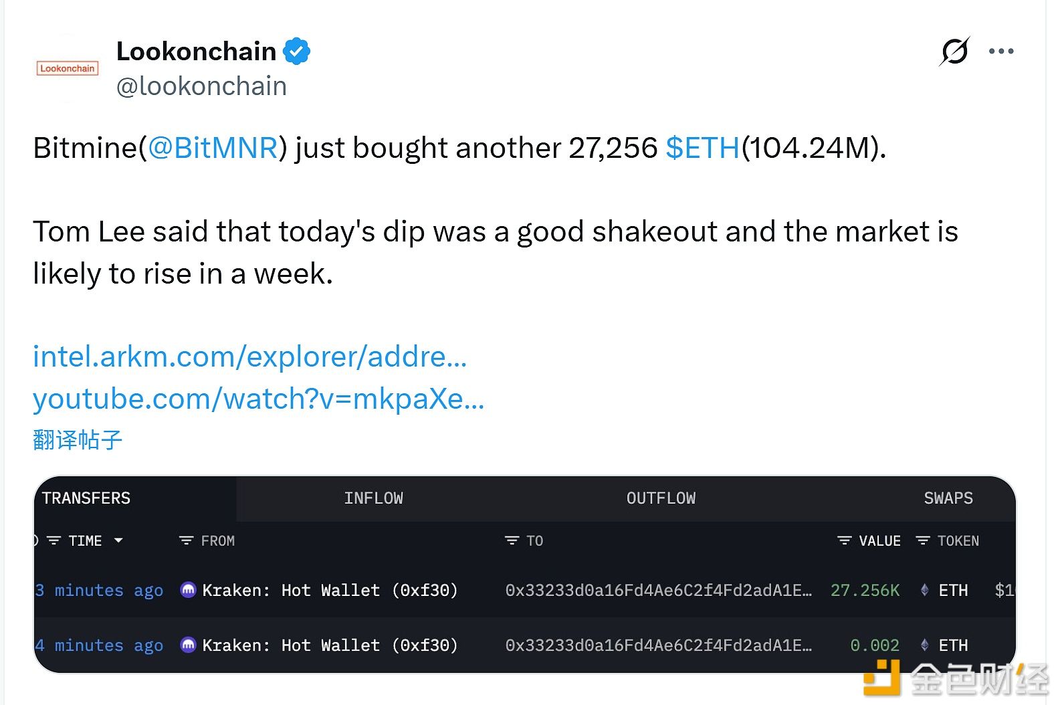This screenshot has height=705, width=1058.
Task: Switch to the OUTFLOW tab
Action: click(x=661, y=498)
